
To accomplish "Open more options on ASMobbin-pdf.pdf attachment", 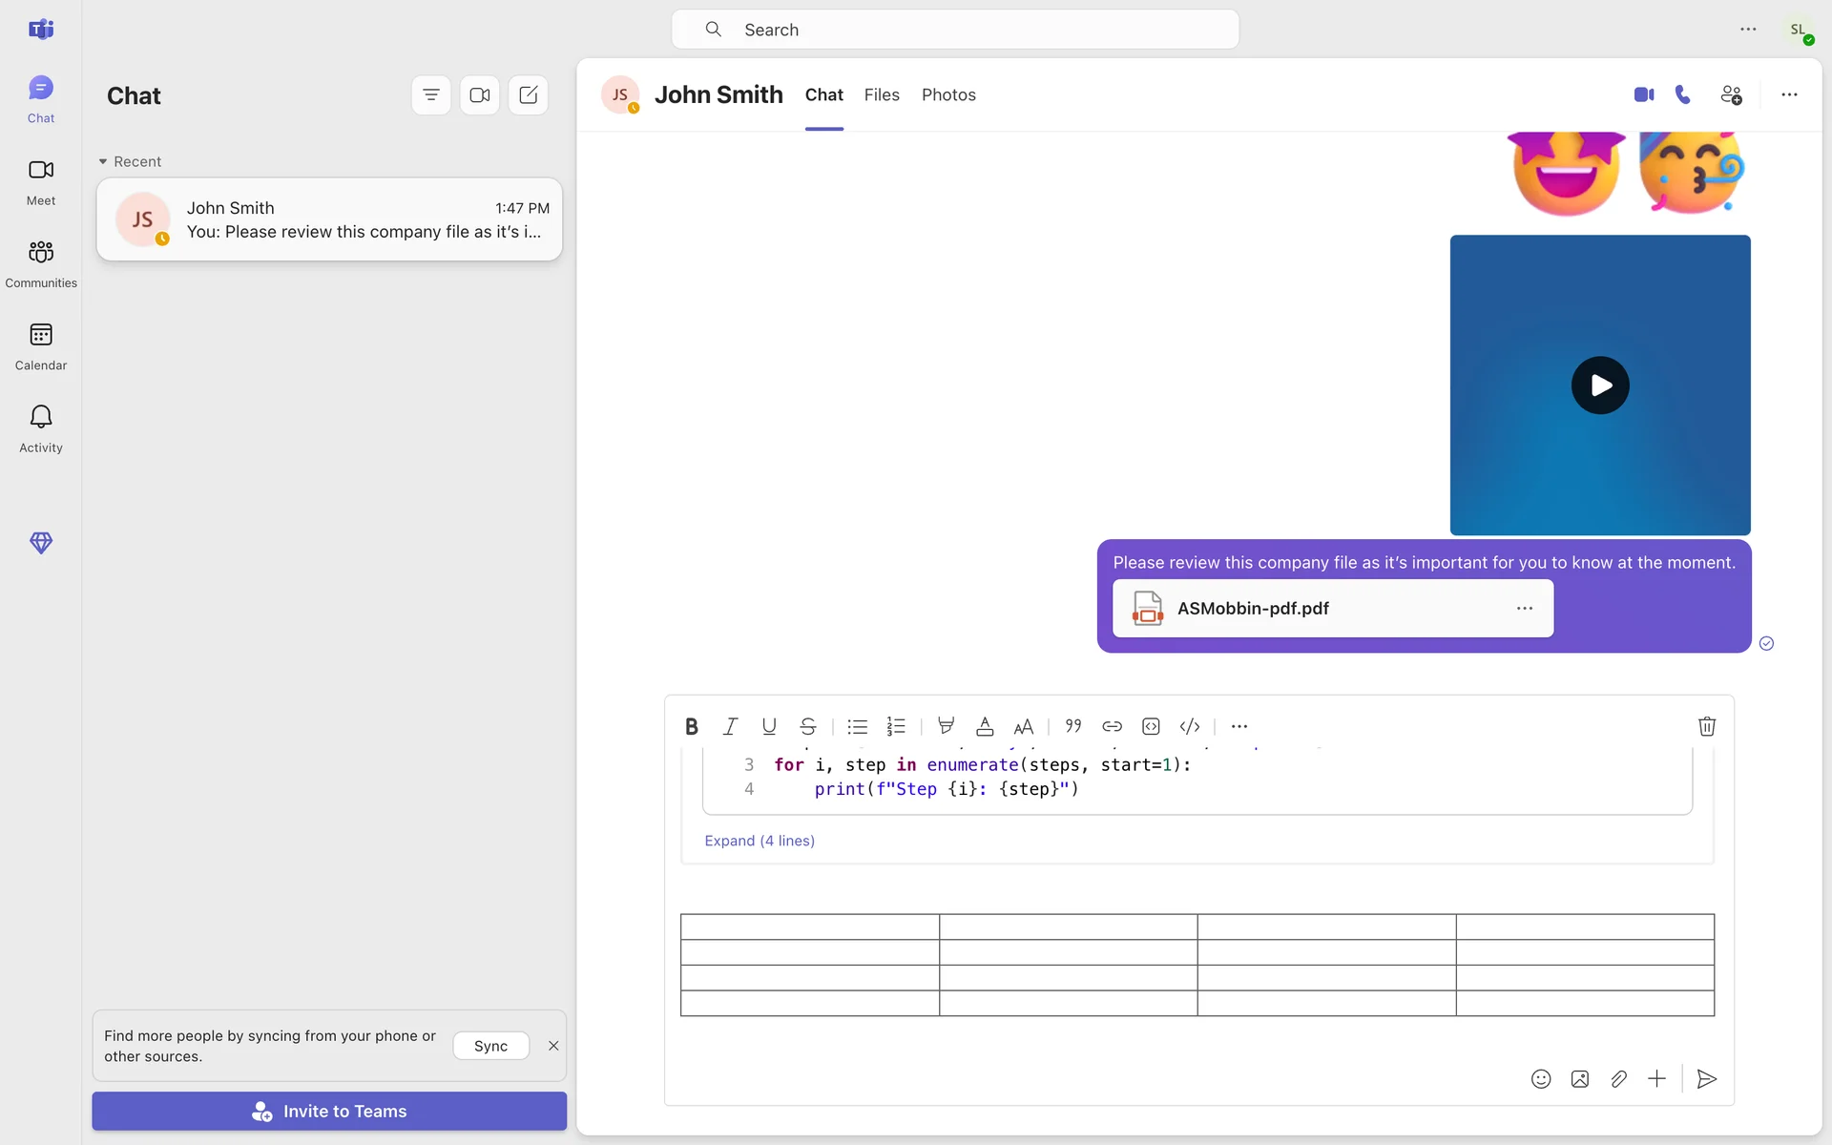I will pos(1525,609).
